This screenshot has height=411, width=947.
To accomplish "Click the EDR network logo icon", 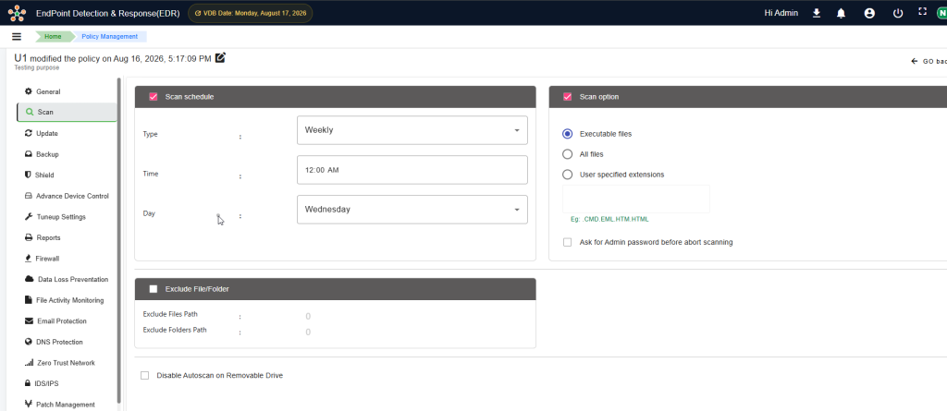I will tap(17, 13).
